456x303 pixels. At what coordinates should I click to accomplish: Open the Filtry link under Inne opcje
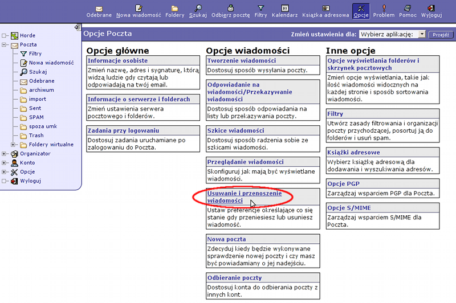pyautogui.click(x=335, y=113)
